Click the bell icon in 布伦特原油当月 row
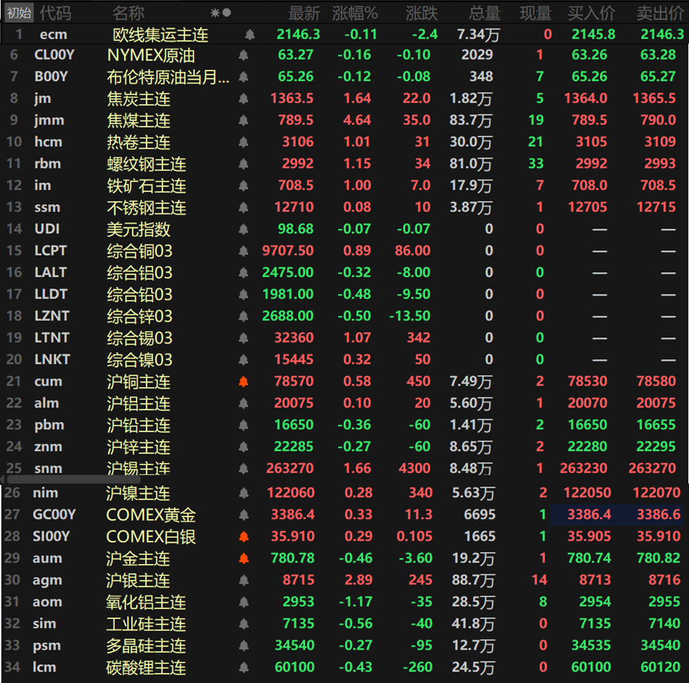The image size is (689, 683). point(244,77)
